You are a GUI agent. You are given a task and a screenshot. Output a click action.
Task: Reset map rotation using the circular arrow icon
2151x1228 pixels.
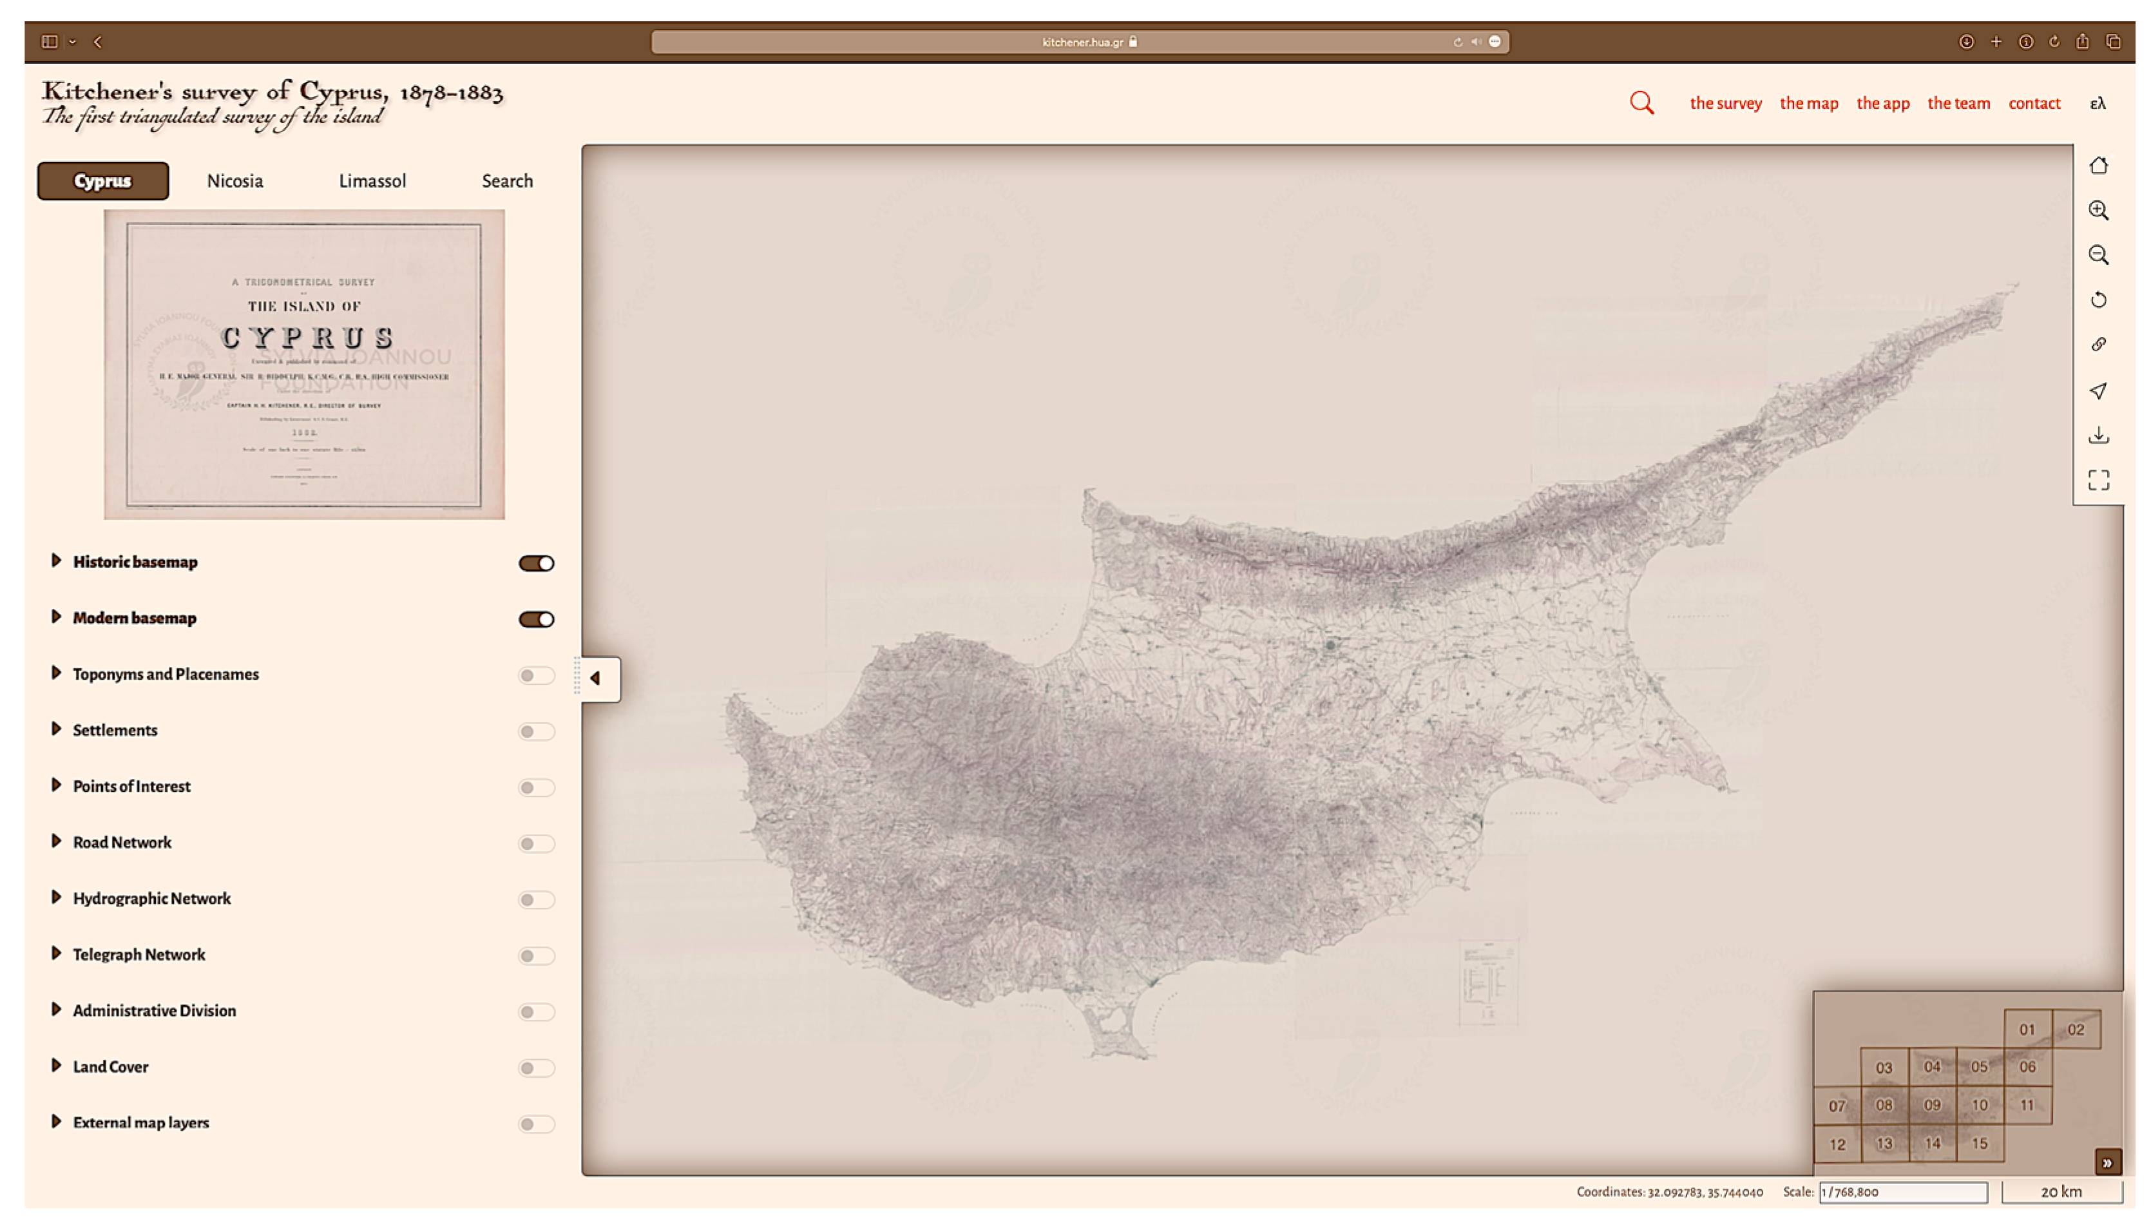click(x=2098, y=300)
